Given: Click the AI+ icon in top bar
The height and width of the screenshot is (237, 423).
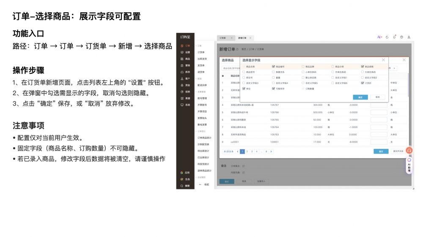Looking at the screenshot, I should tap(380, 37).
